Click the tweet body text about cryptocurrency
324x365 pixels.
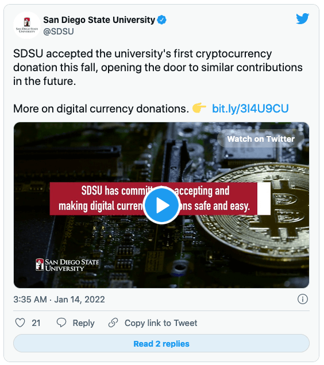158,67
